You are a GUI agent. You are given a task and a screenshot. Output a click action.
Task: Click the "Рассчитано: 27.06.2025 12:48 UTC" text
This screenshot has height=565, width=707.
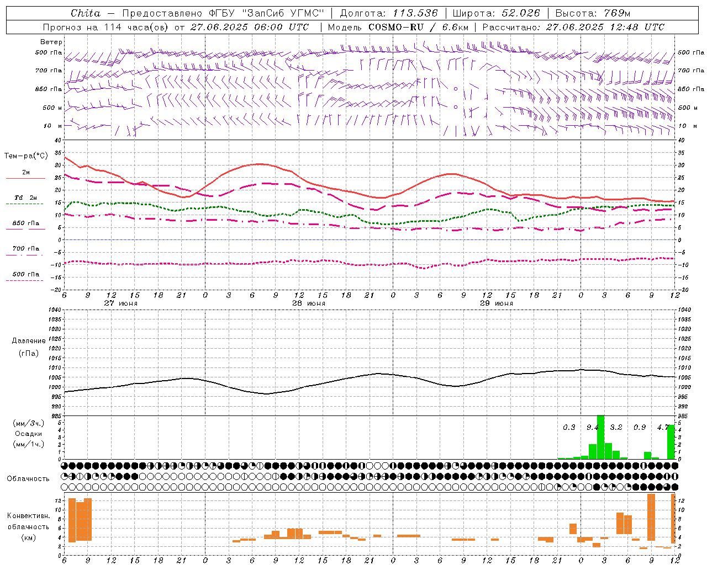point(573,27)
